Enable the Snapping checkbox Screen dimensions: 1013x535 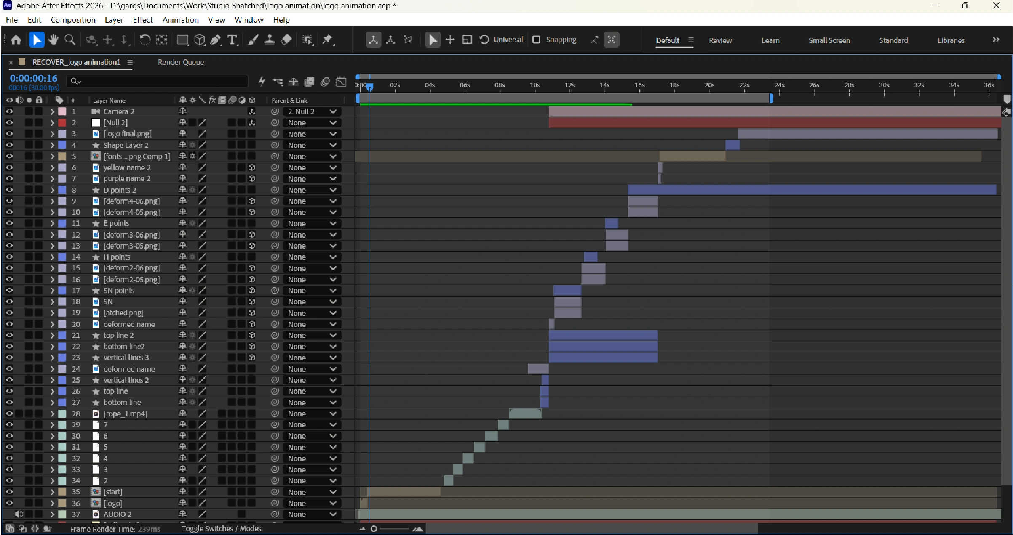[x=536, y=40]
